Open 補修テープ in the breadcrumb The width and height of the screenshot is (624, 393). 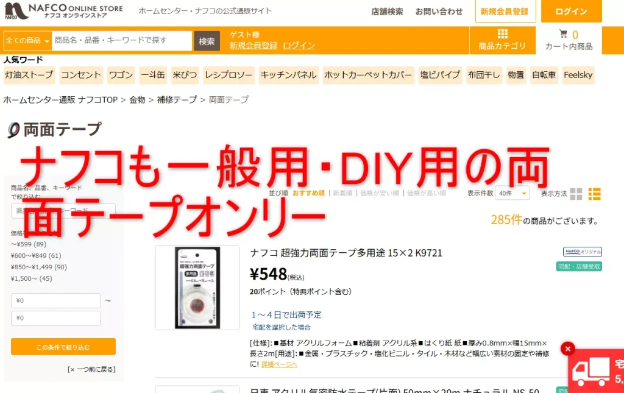tap(177, 99)
